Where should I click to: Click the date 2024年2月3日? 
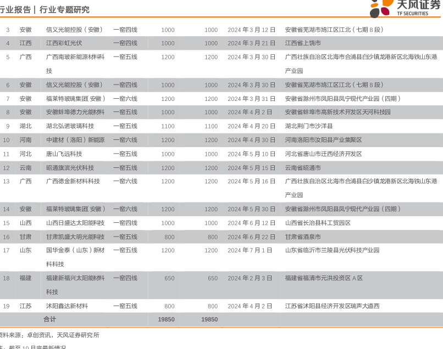point(250,278)
